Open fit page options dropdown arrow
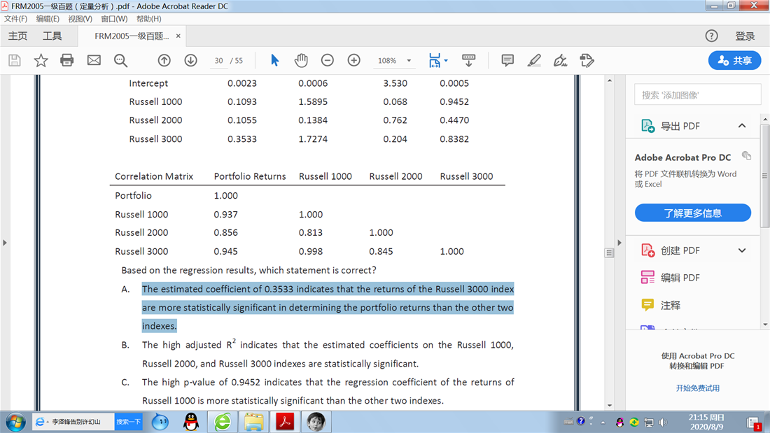This screenshot has height=433, width=770. [446, 60]
